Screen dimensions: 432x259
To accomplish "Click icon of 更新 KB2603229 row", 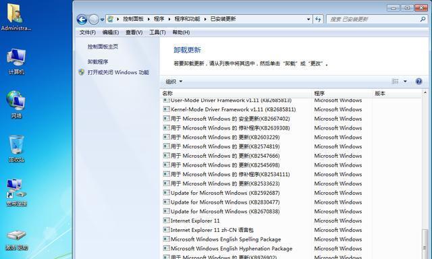I will click(166, 137).
